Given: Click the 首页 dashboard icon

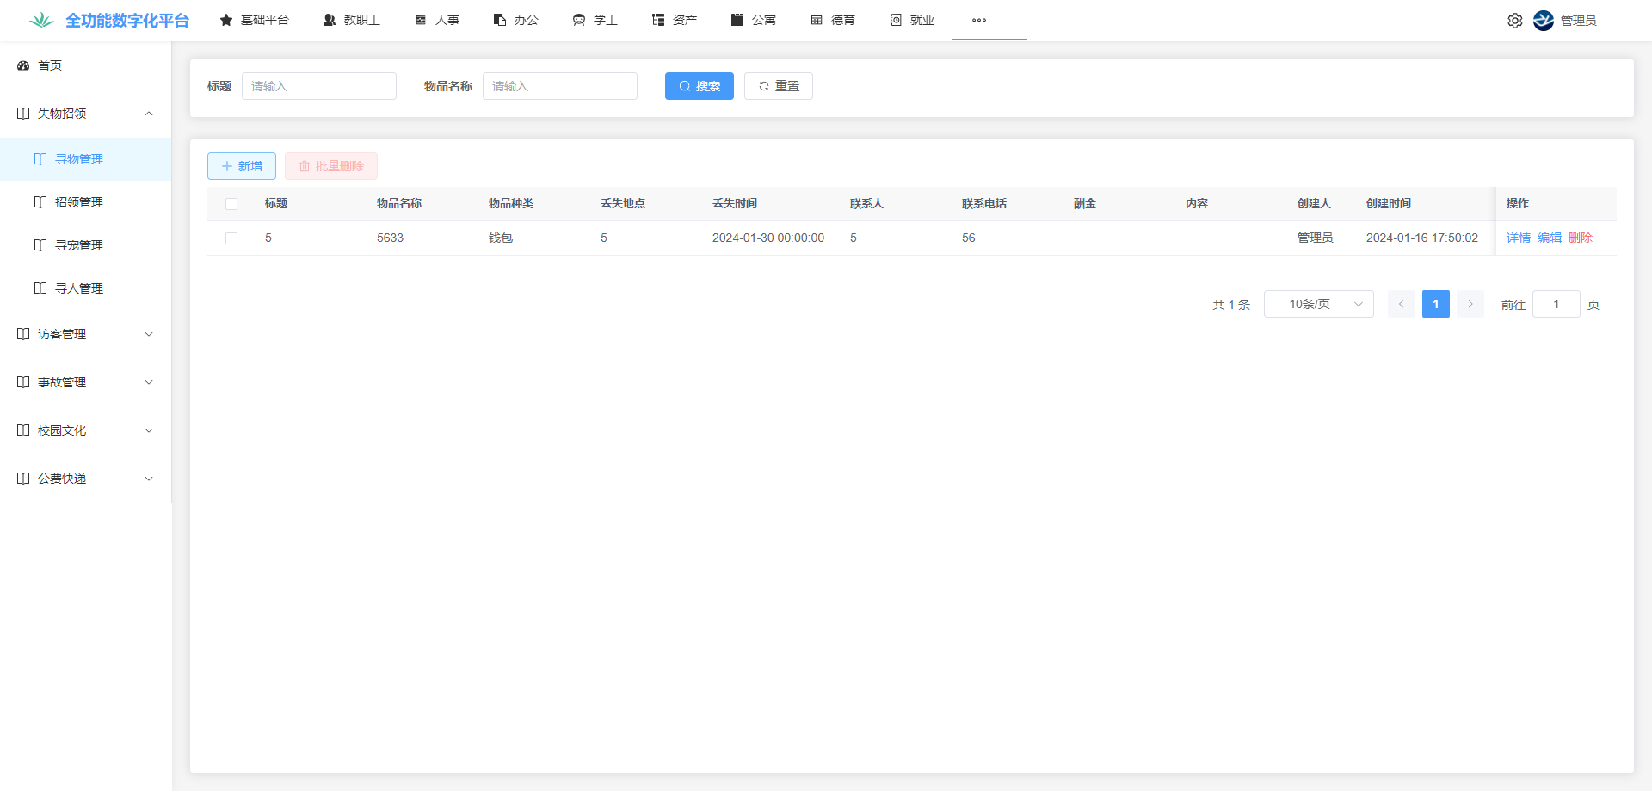Looking at the screenshot, I should [x=23, y=65].
